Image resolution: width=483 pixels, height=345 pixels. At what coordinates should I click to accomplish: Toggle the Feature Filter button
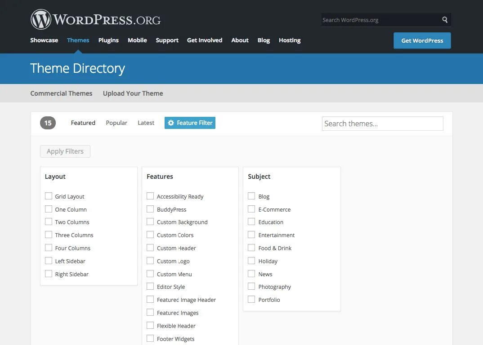click(190, 123)
